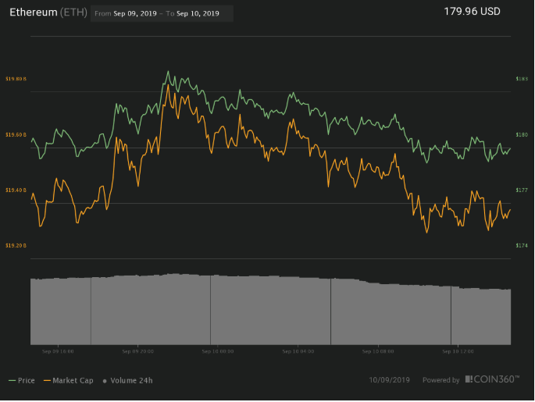Select the 179.96 USD price value

[472, 11]
